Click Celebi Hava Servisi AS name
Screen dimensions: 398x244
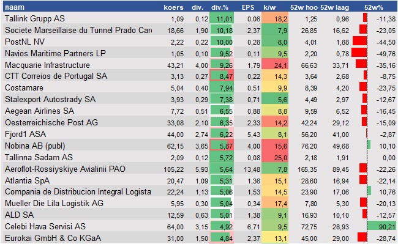45,226
